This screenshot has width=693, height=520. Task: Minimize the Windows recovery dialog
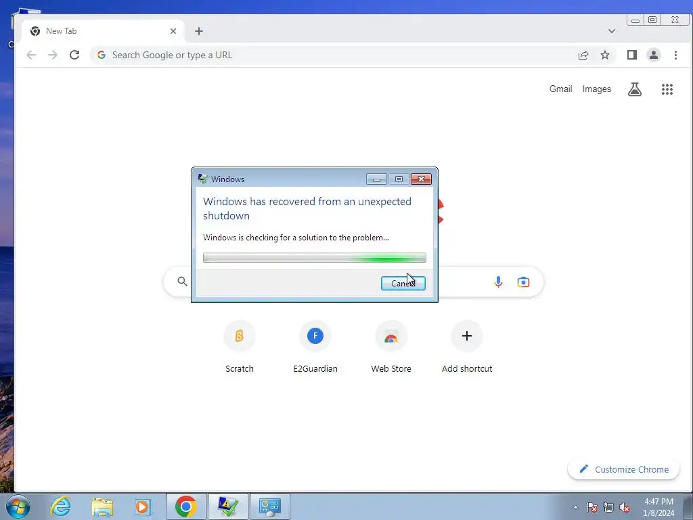[x=376, y=179]
